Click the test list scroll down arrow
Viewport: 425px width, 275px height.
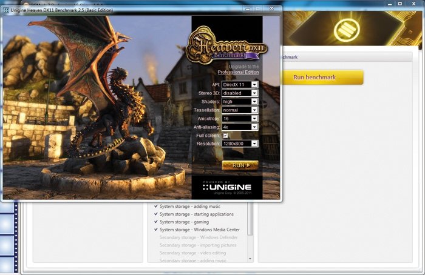click(250, 259)
